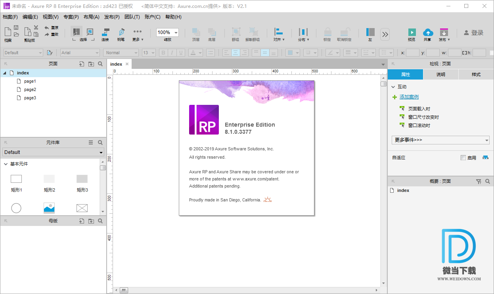Viewport: 494px width, 294px height.
Task: Set vertical alignment to middle
Action: [x=265, y=53]
